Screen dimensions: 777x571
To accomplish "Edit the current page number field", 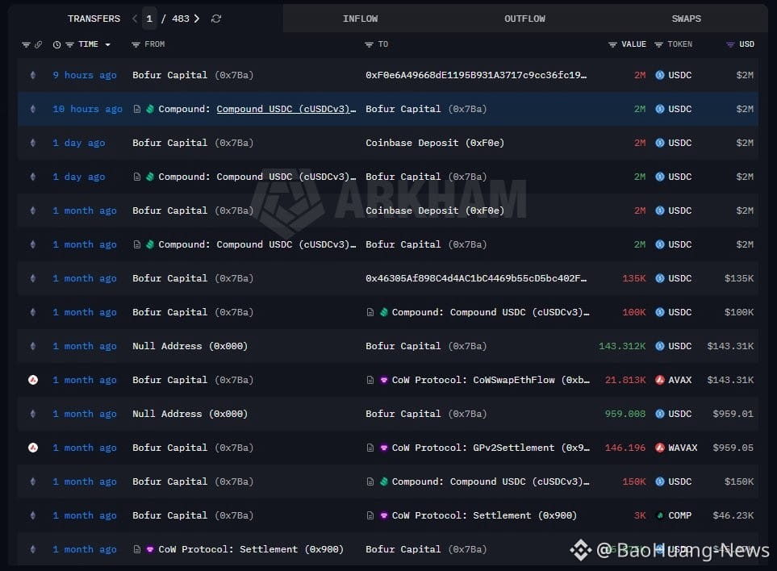I will [149, 19].
